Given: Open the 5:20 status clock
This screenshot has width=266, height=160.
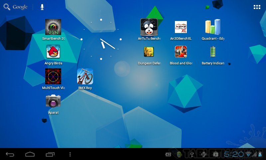Looking at the screenshot, I should (234, 154).
